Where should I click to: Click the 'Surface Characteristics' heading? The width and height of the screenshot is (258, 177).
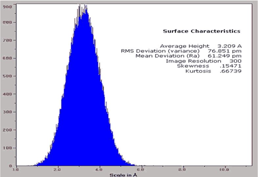pyautogui.click(x=201, y=31)
